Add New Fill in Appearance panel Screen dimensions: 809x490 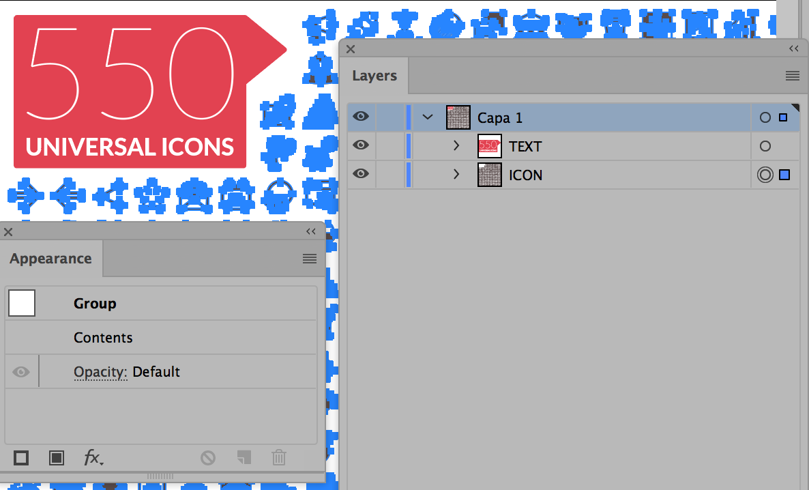click(x=57, y=457)
